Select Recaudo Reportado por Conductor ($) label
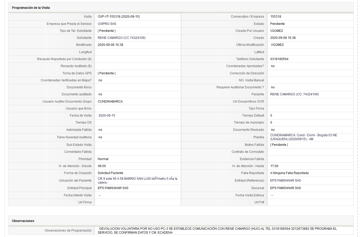The width and height of the screenshot is (360, 237). click(64, 59)
